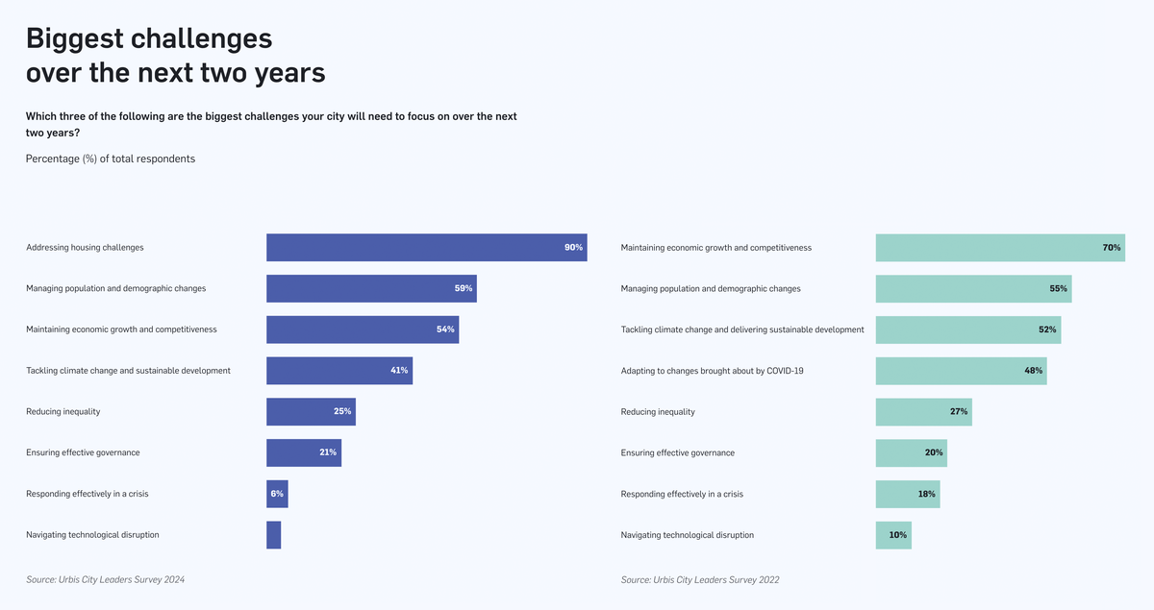
Task: Click the blue 25% reducing inequality bar
Action: (311, 411)
